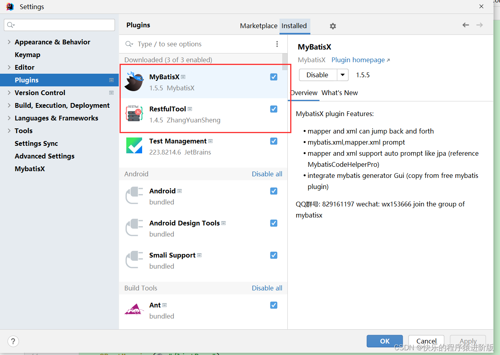Image resolution: width=500 pixels, height=355 pixels.
Task: Click the plugin settings gear icon
Action: click(x=333, y=26)
